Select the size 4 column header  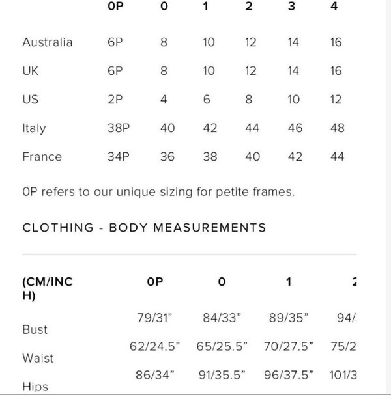334,6
